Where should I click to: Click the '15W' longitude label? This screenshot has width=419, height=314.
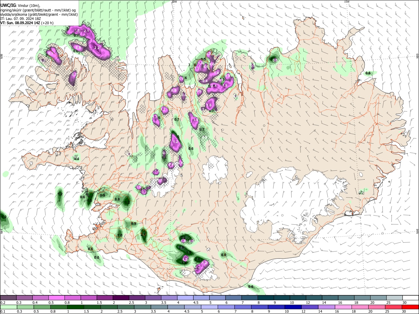coord(347,2)
